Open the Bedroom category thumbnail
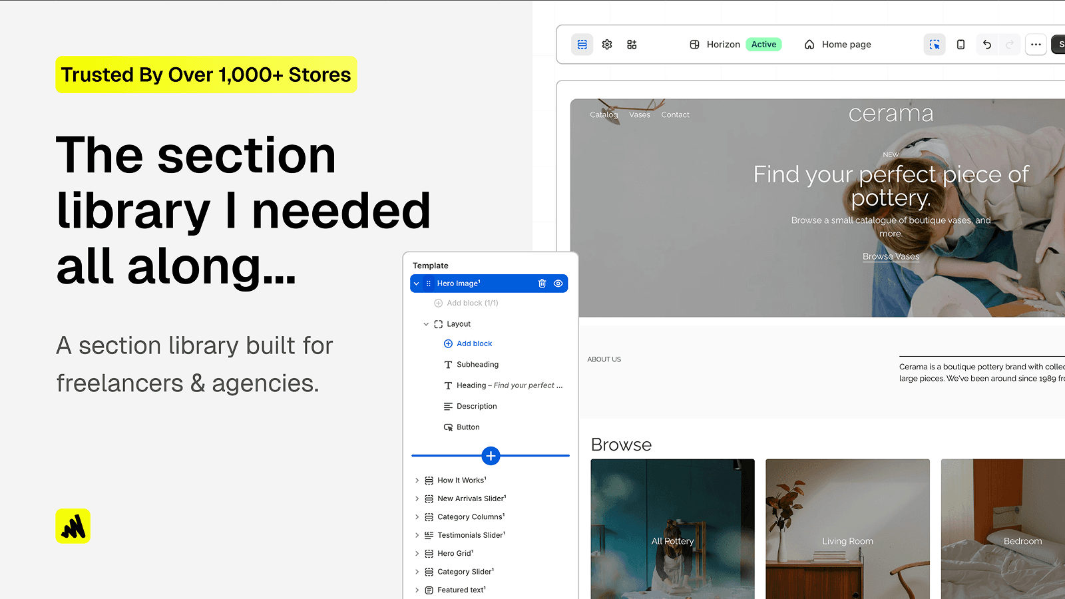Screen dimensions: 1065x599 pyautogui.click(x=1003, y=529)
